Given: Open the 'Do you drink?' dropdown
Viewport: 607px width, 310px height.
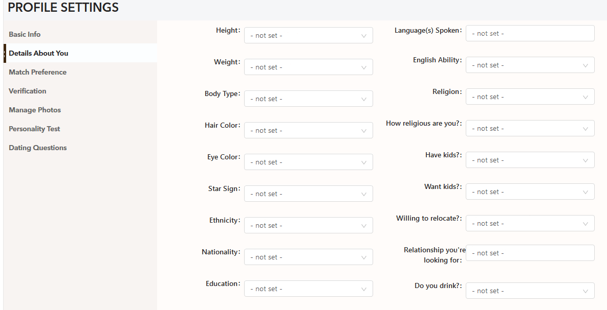Looking at the screenshot, I should tap(530, 291).
